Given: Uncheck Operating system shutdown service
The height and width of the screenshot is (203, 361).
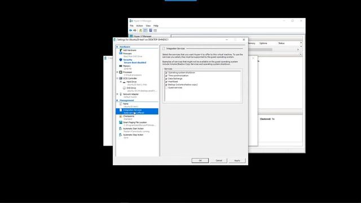Looking at the screenshot, I should click(166, 73).
